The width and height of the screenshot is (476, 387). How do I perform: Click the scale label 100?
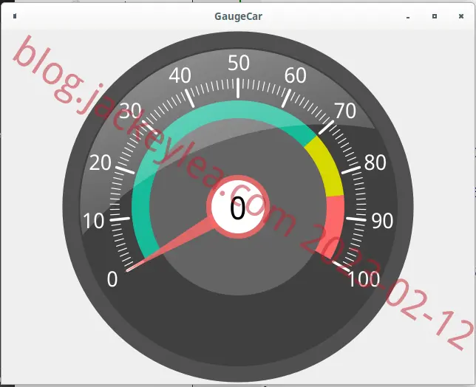[364, 279]
